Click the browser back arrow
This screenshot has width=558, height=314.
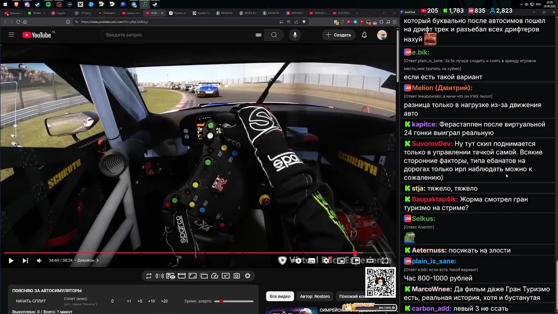click(6, 22)
